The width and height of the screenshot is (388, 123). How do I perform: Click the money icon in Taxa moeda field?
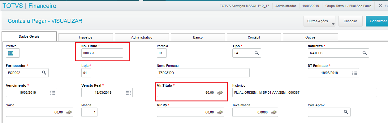point(274,112)
